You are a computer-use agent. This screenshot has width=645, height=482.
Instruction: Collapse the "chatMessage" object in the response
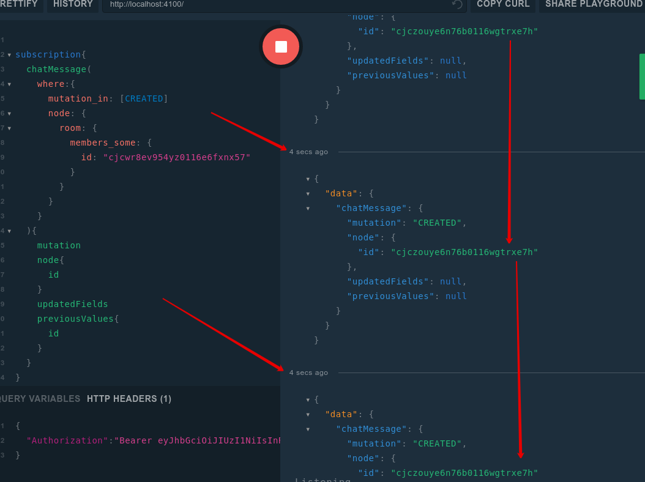[308, 208]
